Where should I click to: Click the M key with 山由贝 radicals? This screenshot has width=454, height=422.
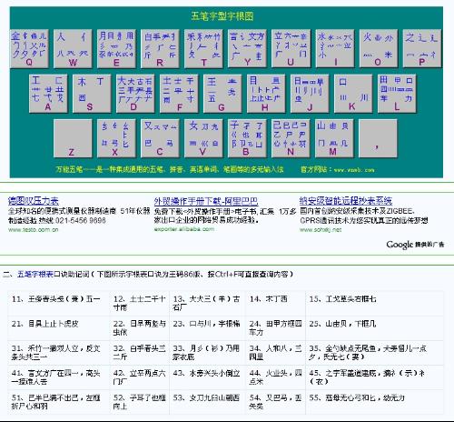334,138
